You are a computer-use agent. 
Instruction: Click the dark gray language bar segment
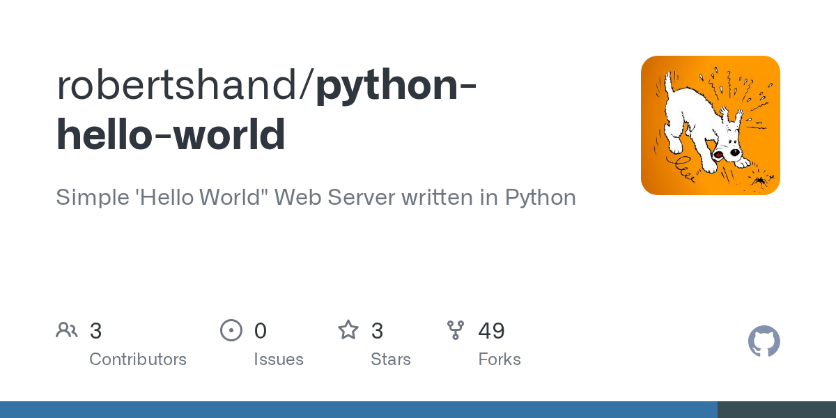click(777, 410)
